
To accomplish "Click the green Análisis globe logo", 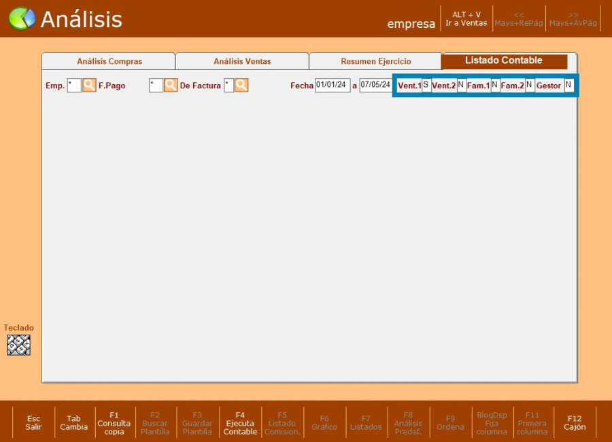I will click(x=22, y=19).
